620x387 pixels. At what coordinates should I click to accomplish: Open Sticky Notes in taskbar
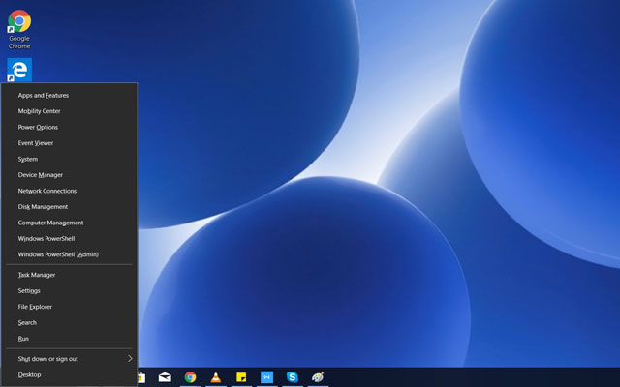tap(241, 377)
